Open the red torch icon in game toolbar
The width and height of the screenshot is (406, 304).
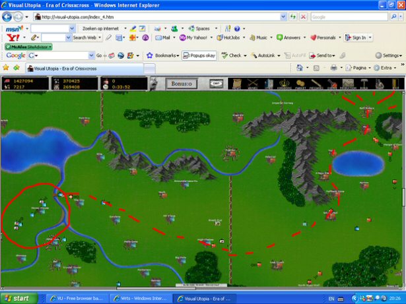pyautogui.click(x=331, y=84)
